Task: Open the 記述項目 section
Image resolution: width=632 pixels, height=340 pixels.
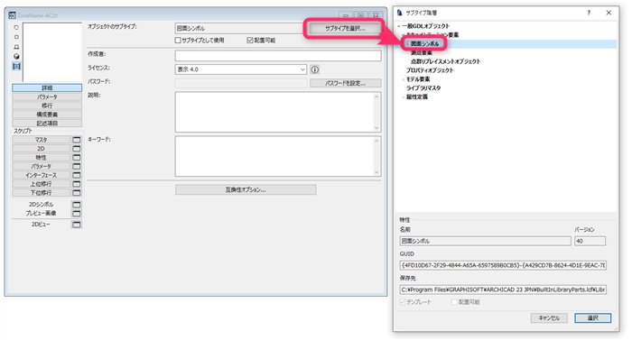Action: pyautogui.click(x=47, y=124)
